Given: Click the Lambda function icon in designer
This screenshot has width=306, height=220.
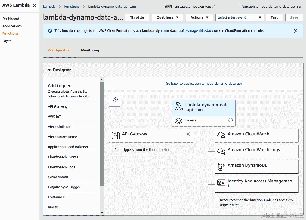Looking at the screenshot, I should pos(178,107).
